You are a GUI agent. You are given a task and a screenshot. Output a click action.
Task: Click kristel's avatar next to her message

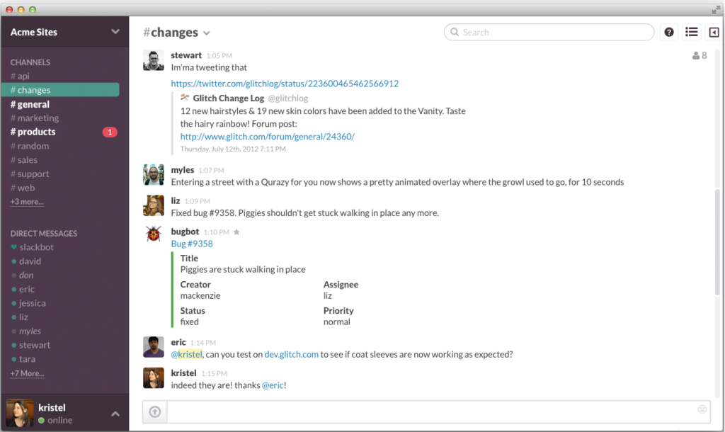154,378
